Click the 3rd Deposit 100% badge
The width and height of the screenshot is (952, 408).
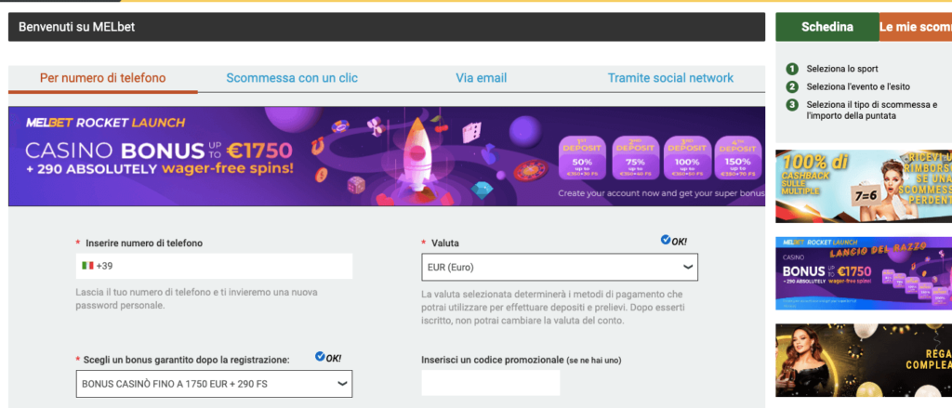687,158
